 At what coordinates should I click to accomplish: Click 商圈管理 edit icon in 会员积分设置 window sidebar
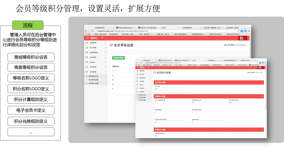[137, 71]
